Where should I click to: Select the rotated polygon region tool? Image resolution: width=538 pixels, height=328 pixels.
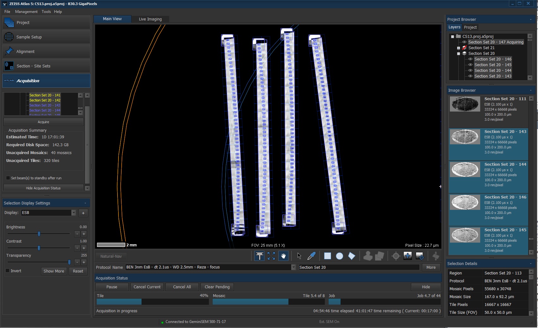click(x=352, y=256)
